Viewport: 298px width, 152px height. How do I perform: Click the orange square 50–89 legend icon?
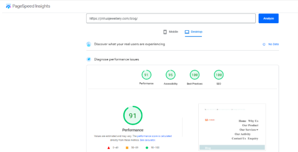pyautogui.click(x=127, y=148)
